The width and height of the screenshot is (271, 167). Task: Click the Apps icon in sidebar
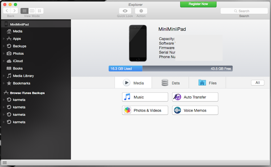point(9,39)
